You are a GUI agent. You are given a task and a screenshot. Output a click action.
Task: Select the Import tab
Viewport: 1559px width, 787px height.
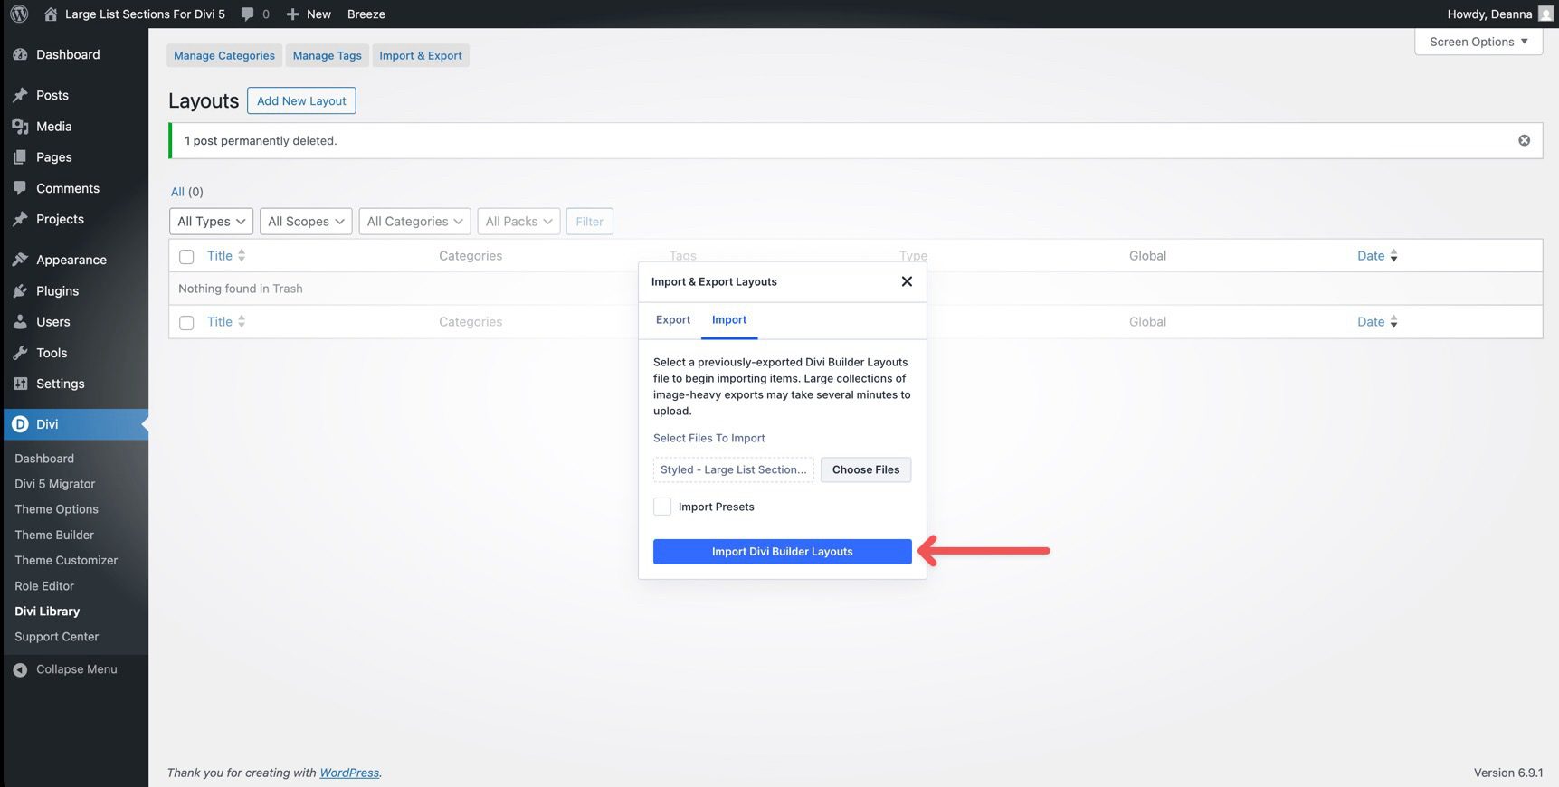729,320
